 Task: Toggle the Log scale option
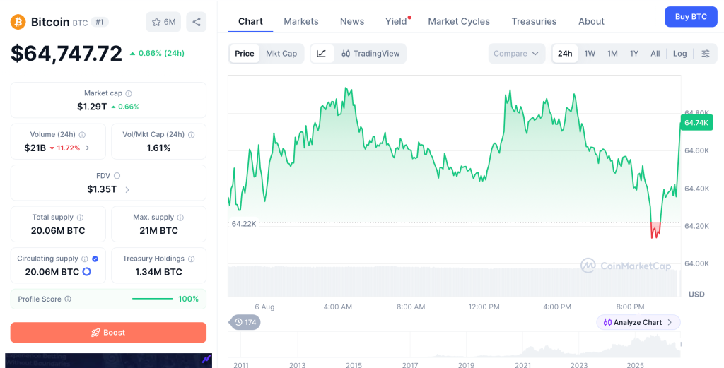pos(679,54)
